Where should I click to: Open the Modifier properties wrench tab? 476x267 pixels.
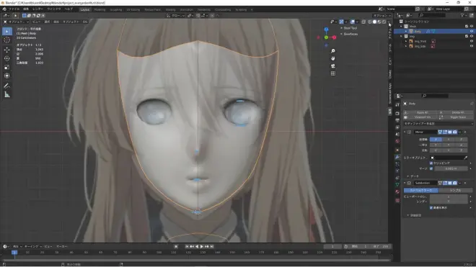click(x=397, y=157)
